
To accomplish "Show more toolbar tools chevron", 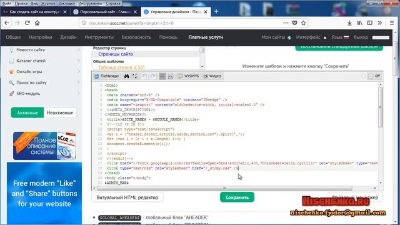I will [380, 23].
